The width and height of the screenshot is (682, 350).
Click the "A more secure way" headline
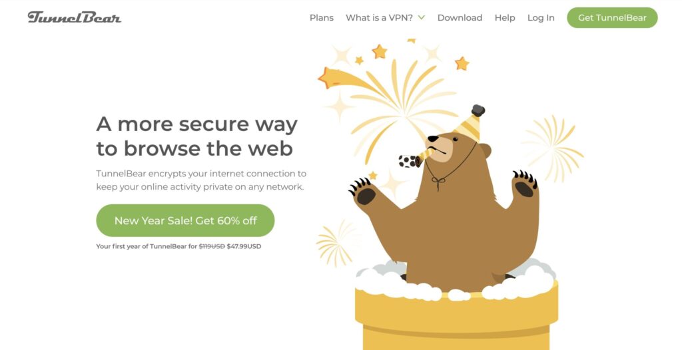(x=197, y=124)
